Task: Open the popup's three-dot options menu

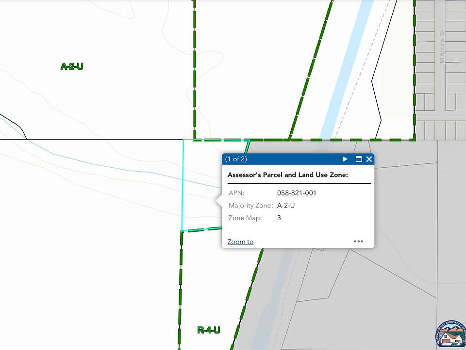Action: coord(358,242)
